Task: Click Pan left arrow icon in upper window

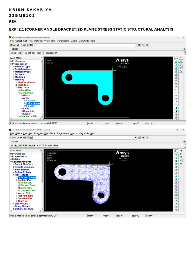Action: click(176, 102)
